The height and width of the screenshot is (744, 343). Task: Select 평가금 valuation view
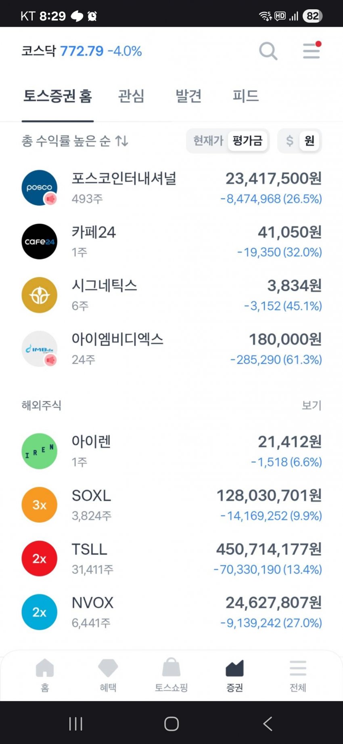247,141
